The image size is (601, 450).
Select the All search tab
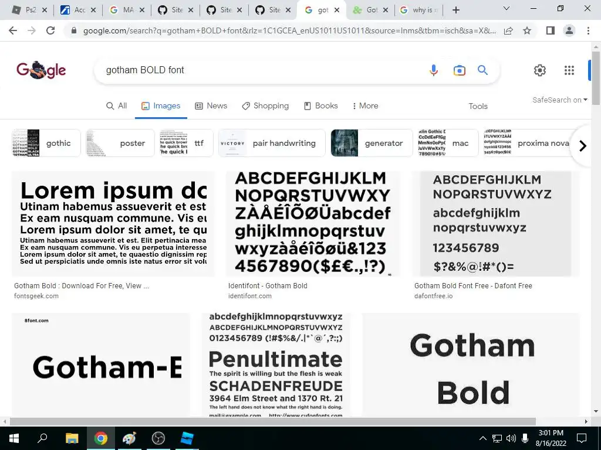117,106
